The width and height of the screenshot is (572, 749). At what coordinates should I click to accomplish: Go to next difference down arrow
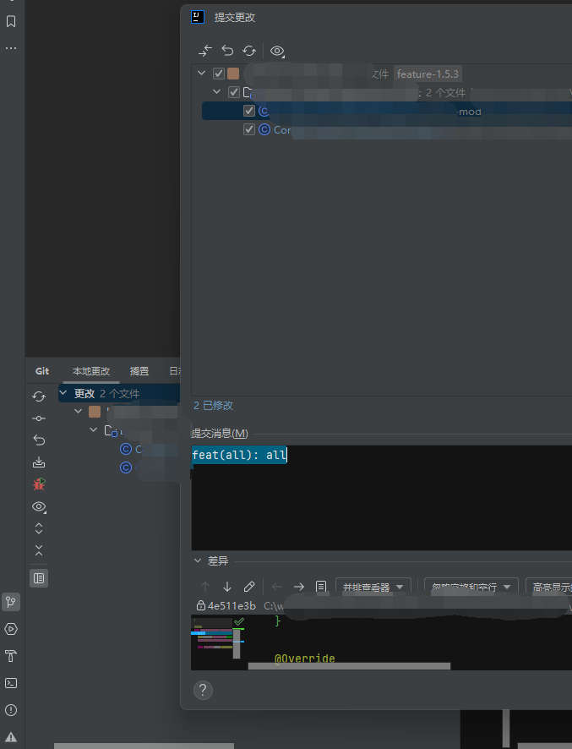(227, 587)
